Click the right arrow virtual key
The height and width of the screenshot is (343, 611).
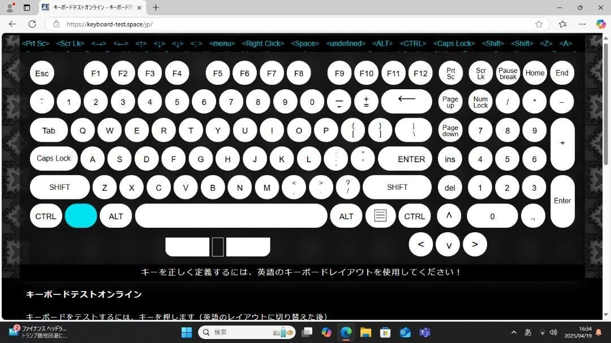coord(475,245)
